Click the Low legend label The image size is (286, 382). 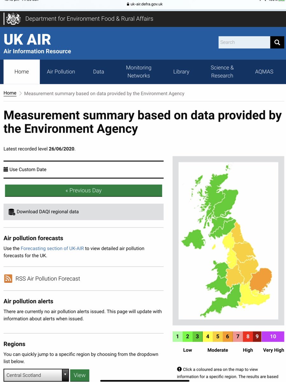tap(188, 350)
